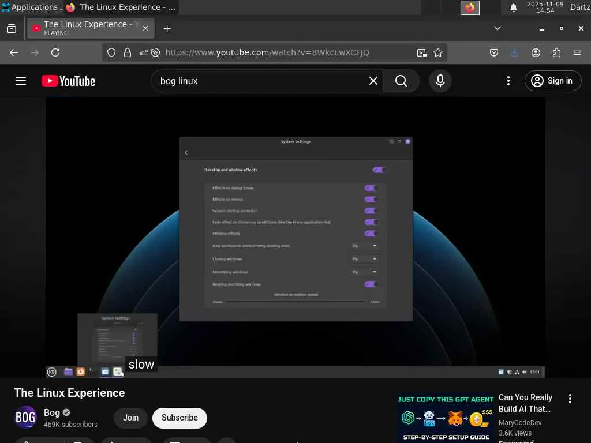
Task: Save page to Pocket
Action: click(x=494, y=52)
